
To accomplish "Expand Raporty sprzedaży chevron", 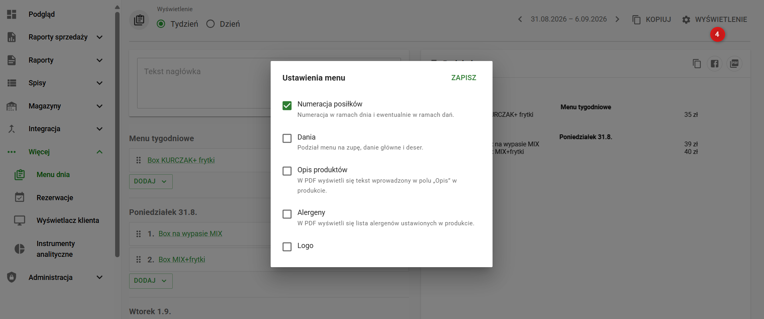I will pyautogui.click(x=100, y=37).
